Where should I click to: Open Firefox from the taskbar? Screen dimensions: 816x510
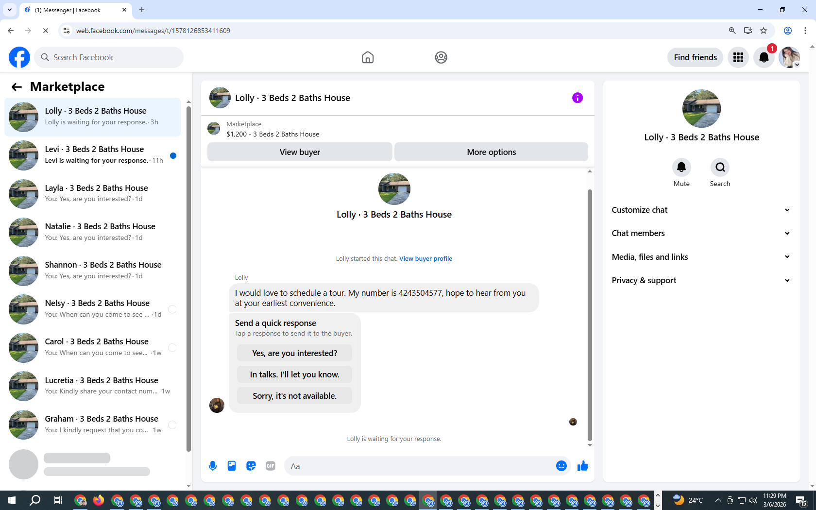pos(99,500)
